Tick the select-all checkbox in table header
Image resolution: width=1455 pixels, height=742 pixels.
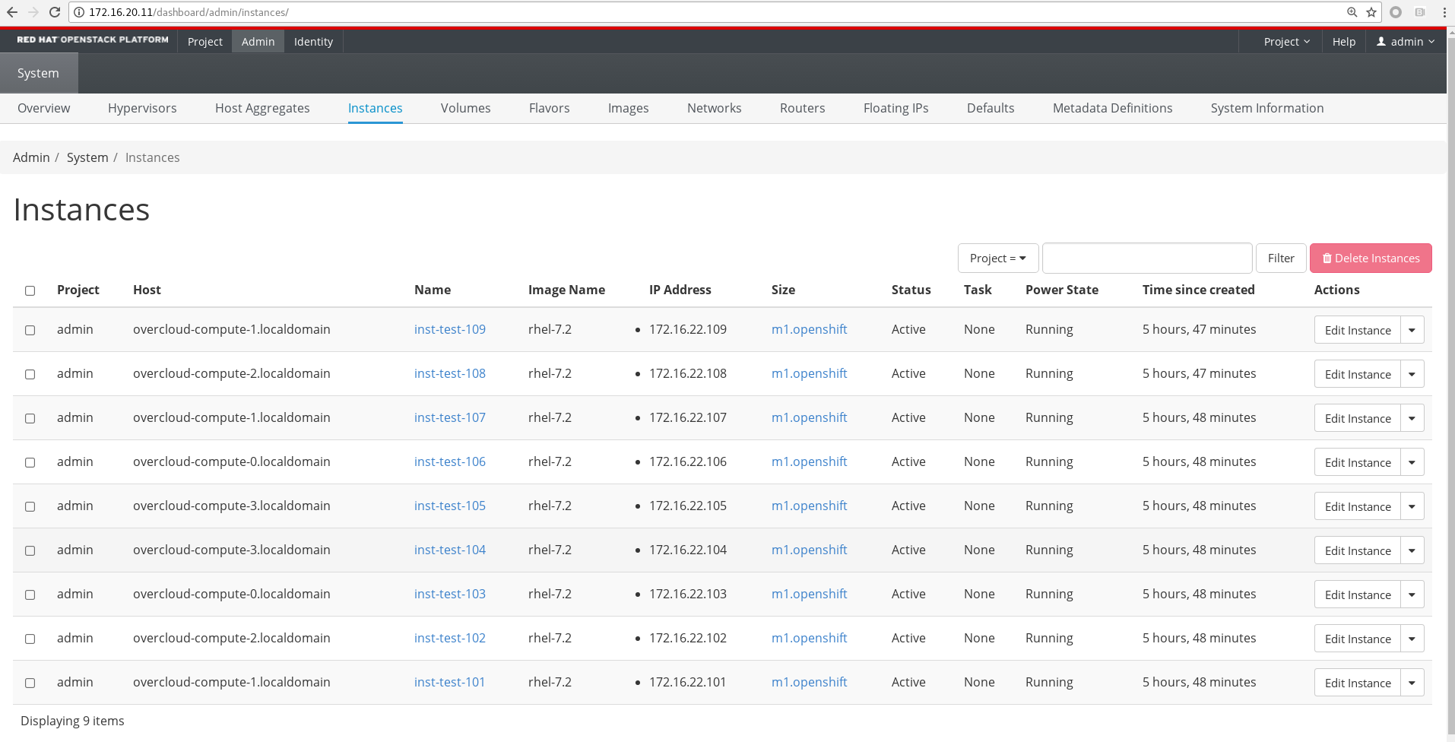pos(30,290)
